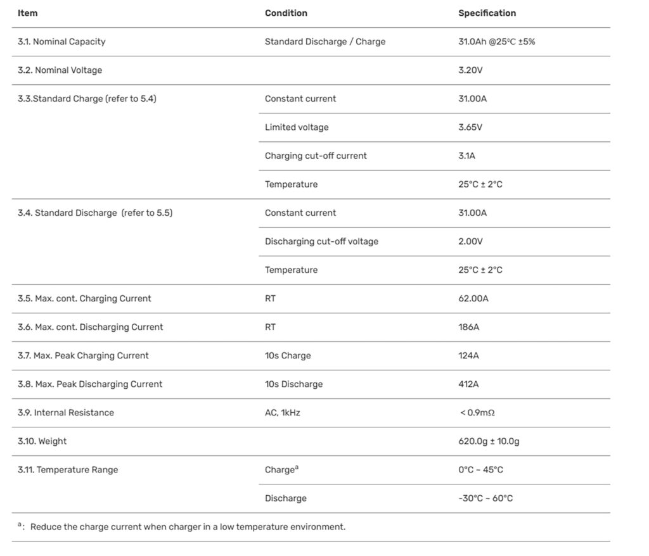Image resolution: width=649 pixels, height=556 pixels.
Task: Click the "3.20V" nominal voltage value
Action: 470,70
